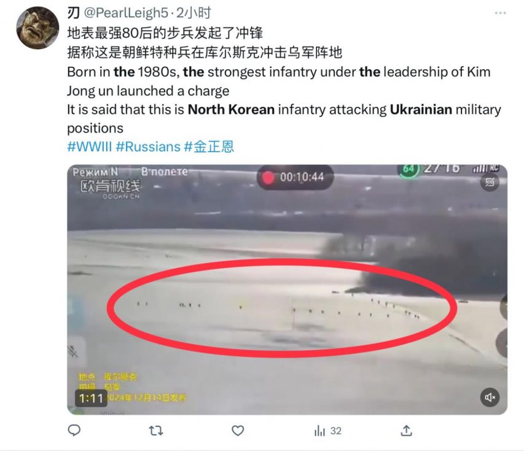Like the tweet with heart icon
The width and height of the screenshot is (524, 452).
pos(238,431)
